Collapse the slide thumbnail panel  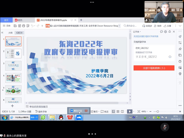2,33
